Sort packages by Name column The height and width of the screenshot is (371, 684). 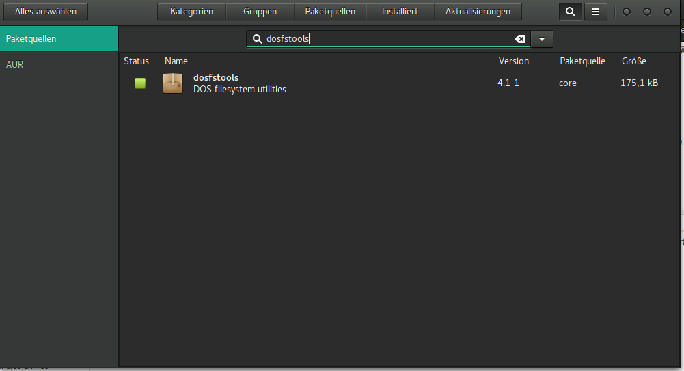(x=176, y=61)
